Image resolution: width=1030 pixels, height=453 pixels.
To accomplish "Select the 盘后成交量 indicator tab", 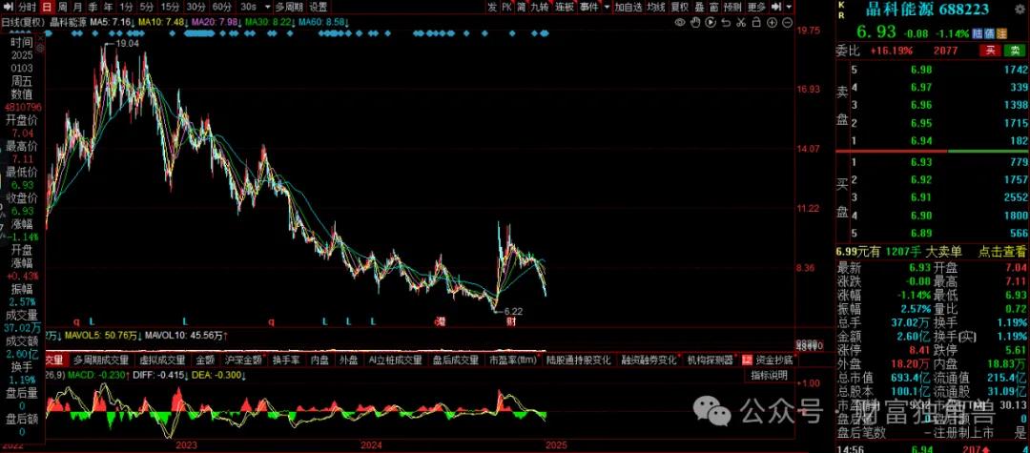I will pos(455,360).
